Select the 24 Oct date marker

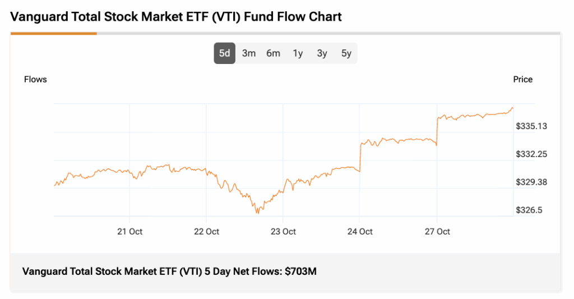(360, 232)
